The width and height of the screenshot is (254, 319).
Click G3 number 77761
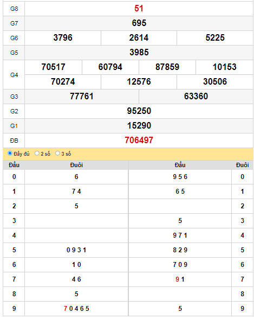coord(82,96)
